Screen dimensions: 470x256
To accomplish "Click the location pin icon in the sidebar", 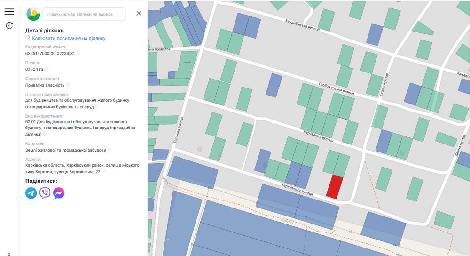I will (9, 254).
